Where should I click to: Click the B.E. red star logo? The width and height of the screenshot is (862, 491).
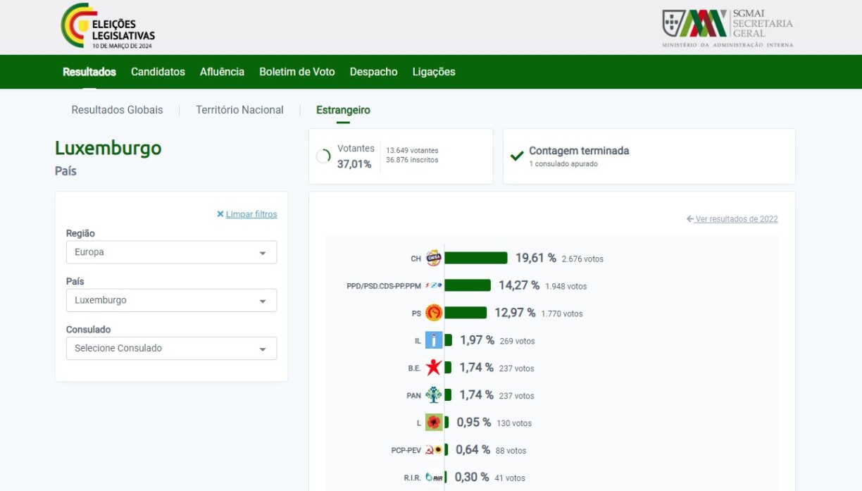coord(434,368)
